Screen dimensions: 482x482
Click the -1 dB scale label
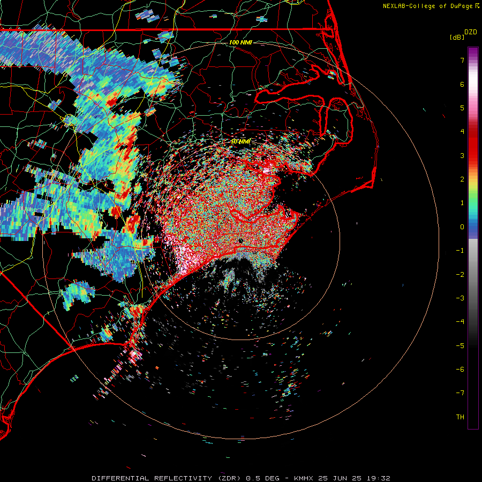460,251
